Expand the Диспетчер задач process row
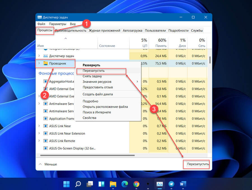 point(39,56)
